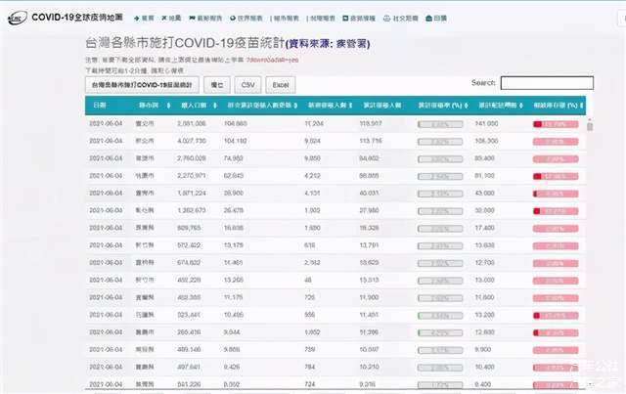The image size is (626, 394).
Task: Click sort arrows on the remaining stock (%) header
Action: pyautogui.click(x=582, y=106)
